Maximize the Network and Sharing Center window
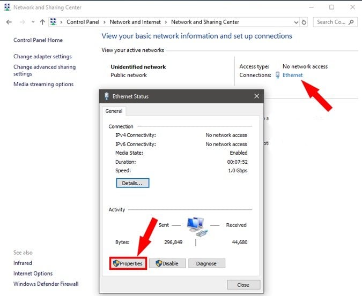 332,7
